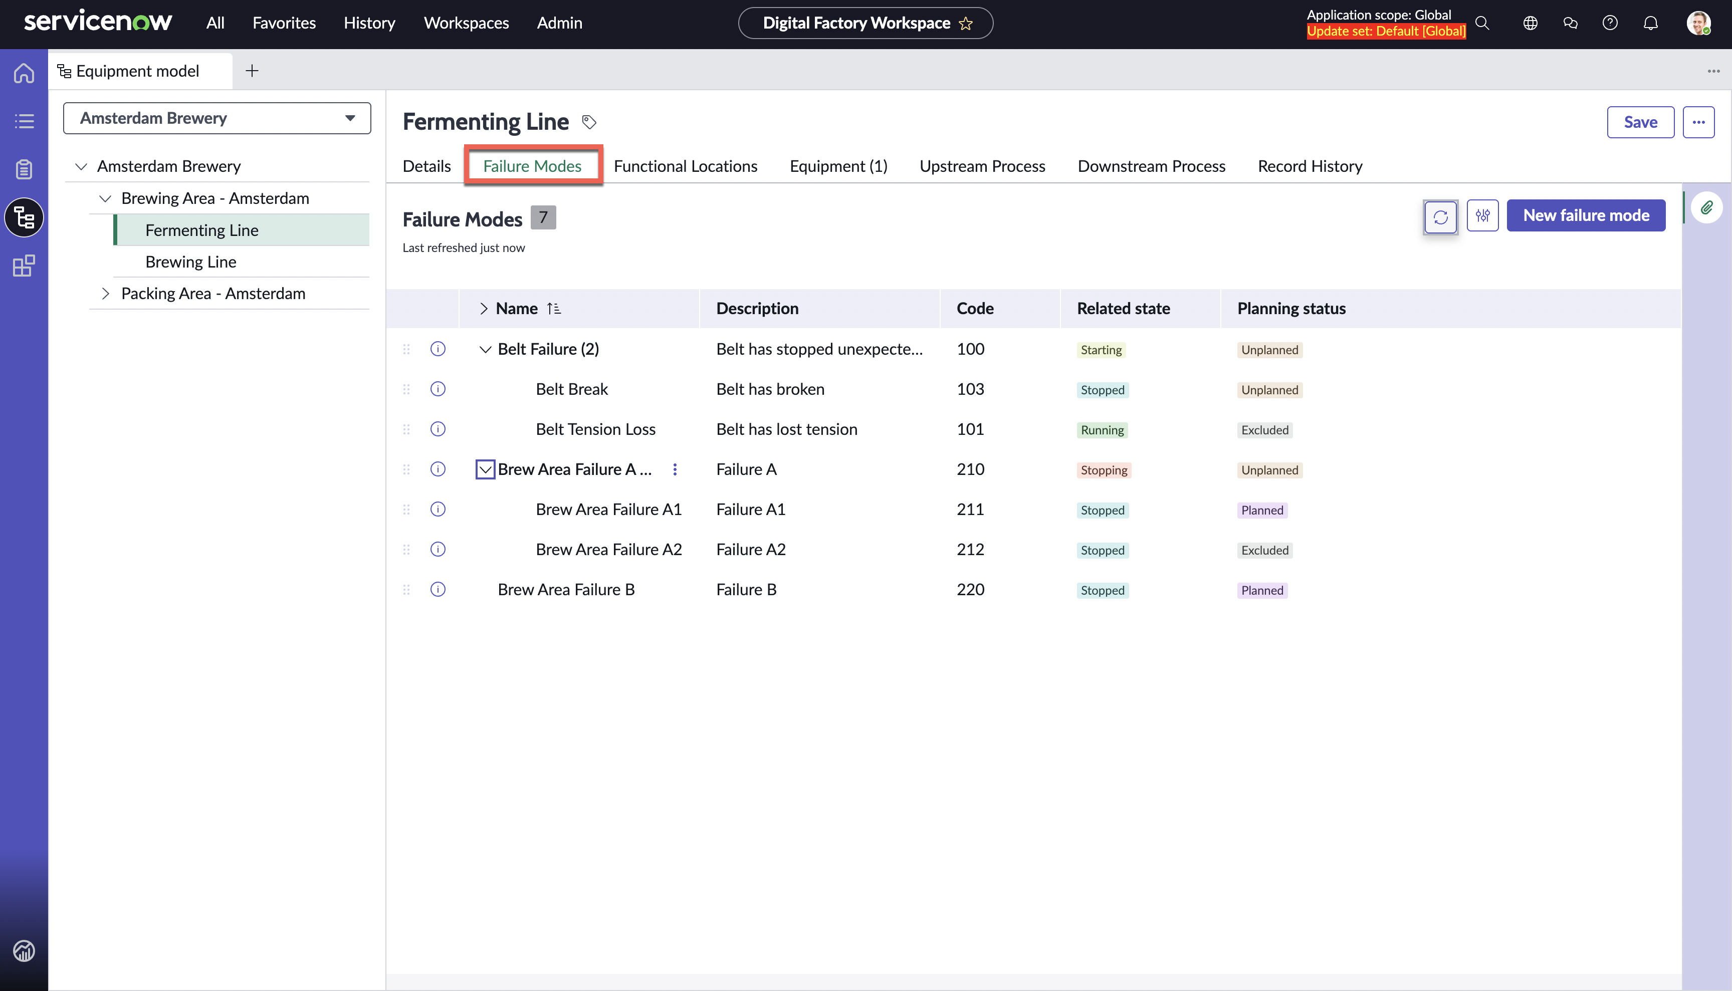Click the Belt Tension Loss name cell
The width and height of the screenshot is (1732, 991).
[596, 429]
